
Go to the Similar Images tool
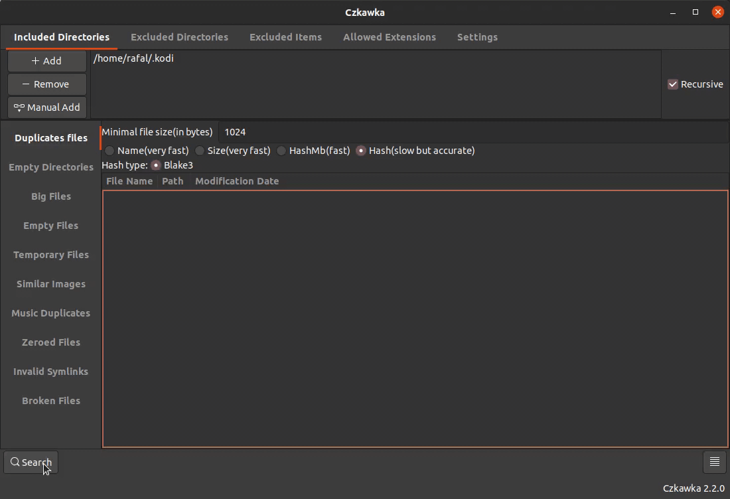[x=51, y=284]
